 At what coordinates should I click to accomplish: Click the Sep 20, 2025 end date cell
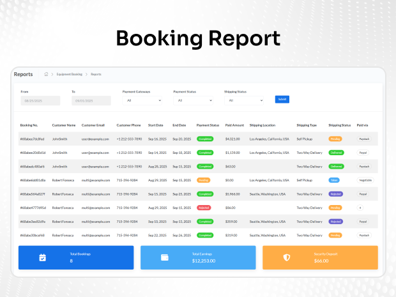pos(182,139)
